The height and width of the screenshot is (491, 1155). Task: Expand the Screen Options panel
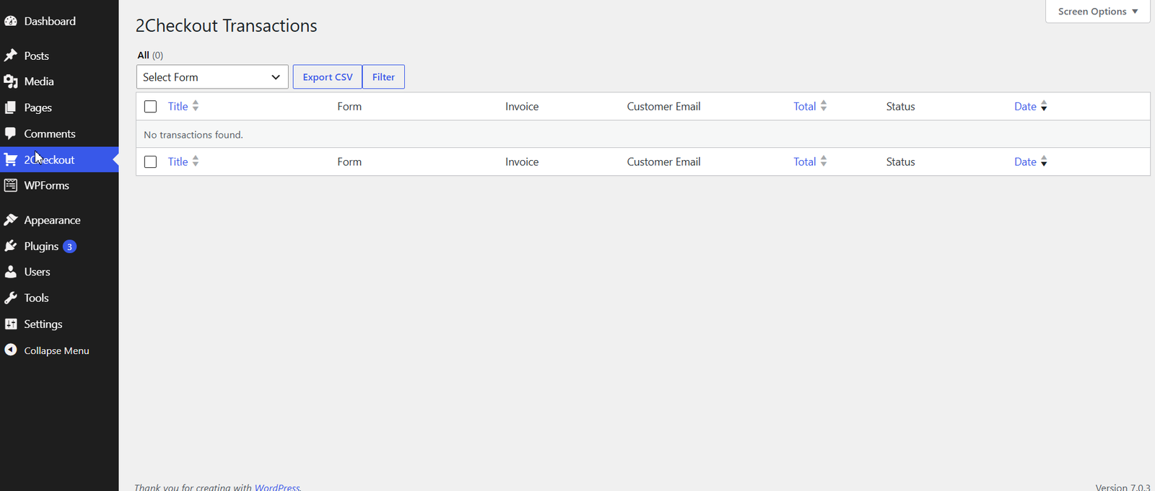pos(1097,12)
